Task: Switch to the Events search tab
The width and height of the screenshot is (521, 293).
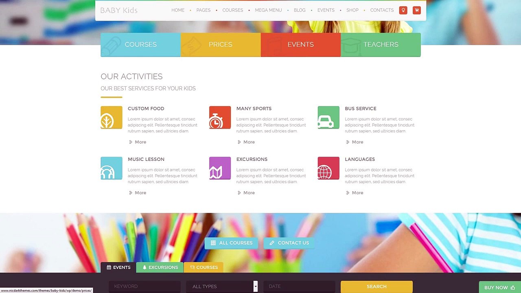Action: pos(118,267)
